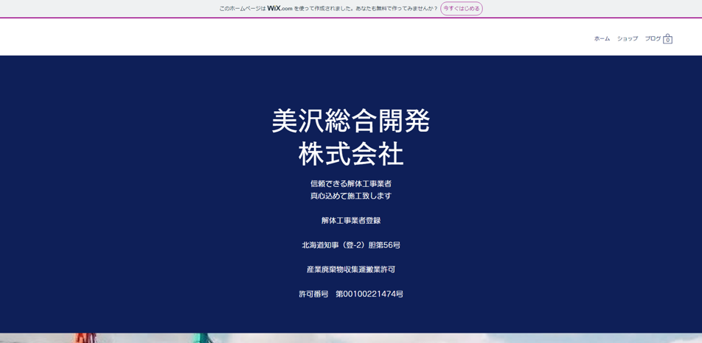Click the 産業廃棄物収集運搬業許可 text line

pos(351,269)
